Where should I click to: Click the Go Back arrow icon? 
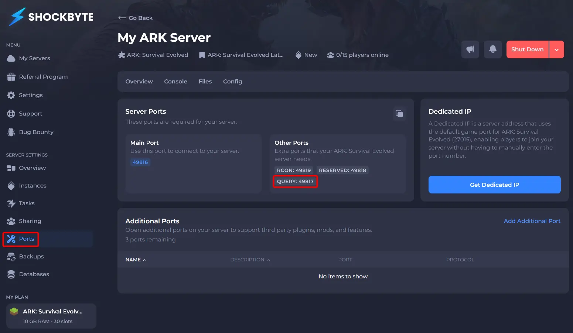[122, 18]
